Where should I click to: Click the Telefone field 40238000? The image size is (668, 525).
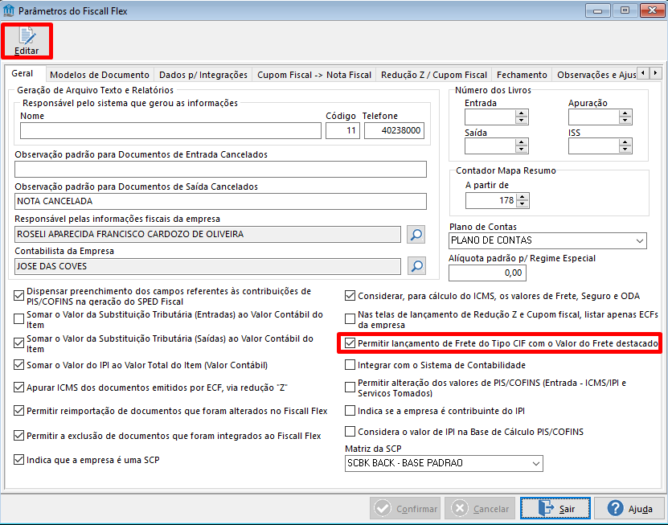point(394,131)
